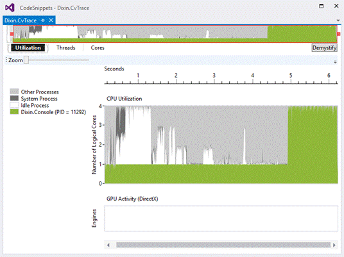
Task: Click the Other Processes legend swatch
Action: [x=14, y=92]
